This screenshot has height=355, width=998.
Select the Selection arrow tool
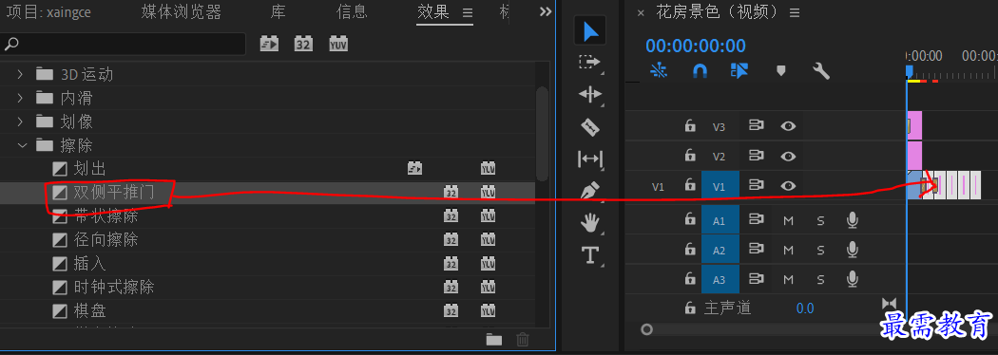[x=590, y=30]
